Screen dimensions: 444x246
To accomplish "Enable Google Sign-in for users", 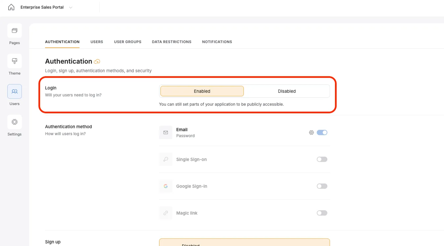I will tap(322, 186).
